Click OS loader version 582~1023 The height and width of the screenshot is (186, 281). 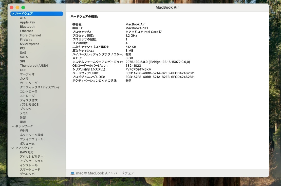point(133,66)
